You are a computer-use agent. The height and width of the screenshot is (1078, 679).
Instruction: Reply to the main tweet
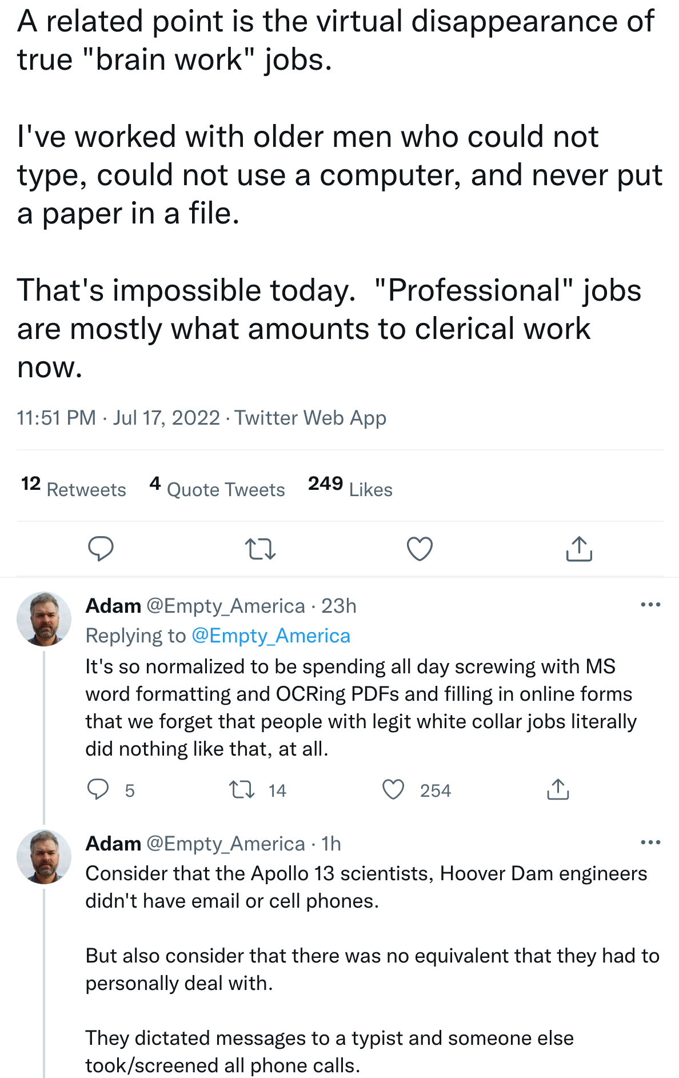pyautogui.click(x=101, y=549)
